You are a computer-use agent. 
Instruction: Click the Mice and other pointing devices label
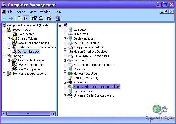pyautogui.click(x=95, y=65)
